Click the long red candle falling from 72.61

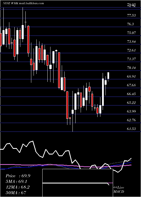click(59, 70)
